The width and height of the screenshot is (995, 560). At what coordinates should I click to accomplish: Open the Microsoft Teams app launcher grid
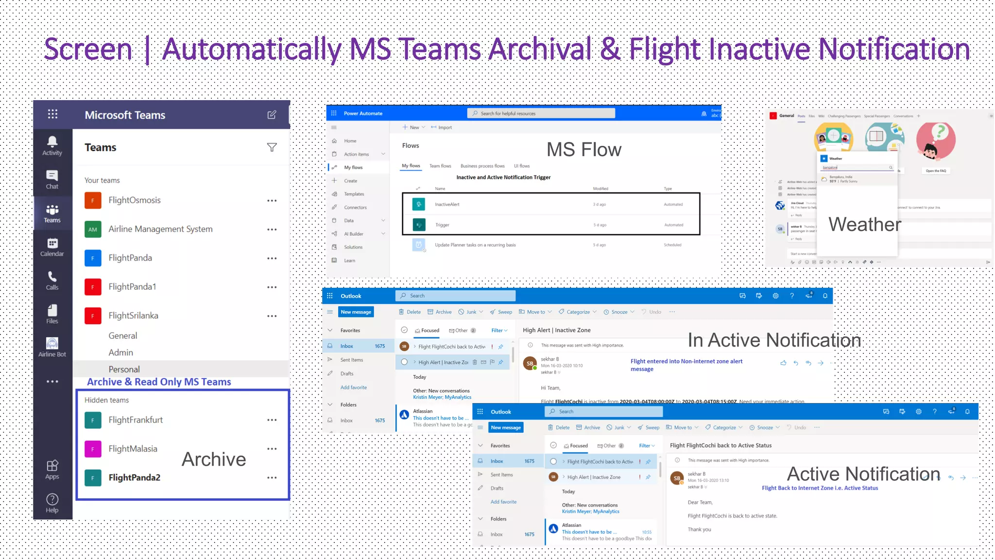point(53,114)
